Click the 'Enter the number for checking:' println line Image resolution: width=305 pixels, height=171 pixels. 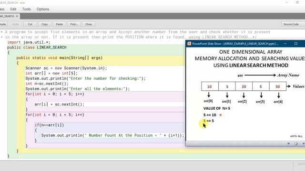tap(85, 78)
